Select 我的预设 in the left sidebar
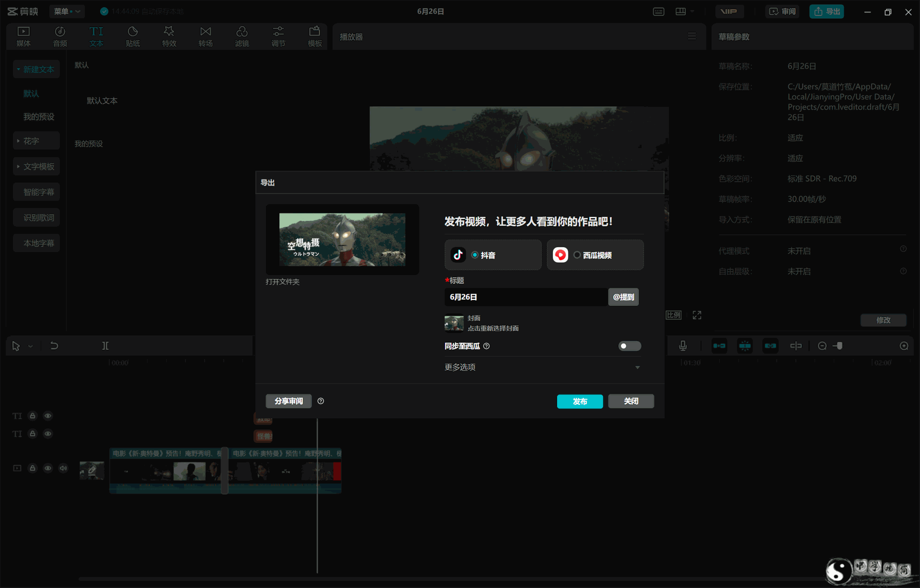The width and height of the screenshot is (920, 588). 39,117
